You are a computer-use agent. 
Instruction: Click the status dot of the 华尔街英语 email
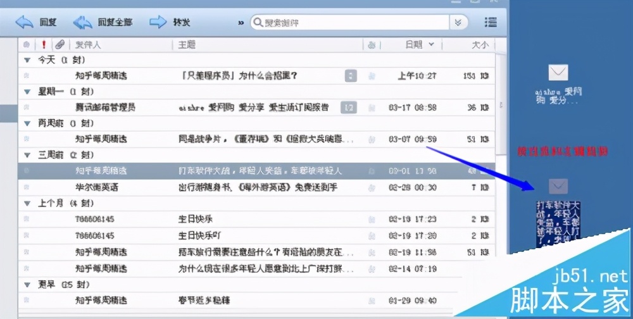[x=27, y=187]
